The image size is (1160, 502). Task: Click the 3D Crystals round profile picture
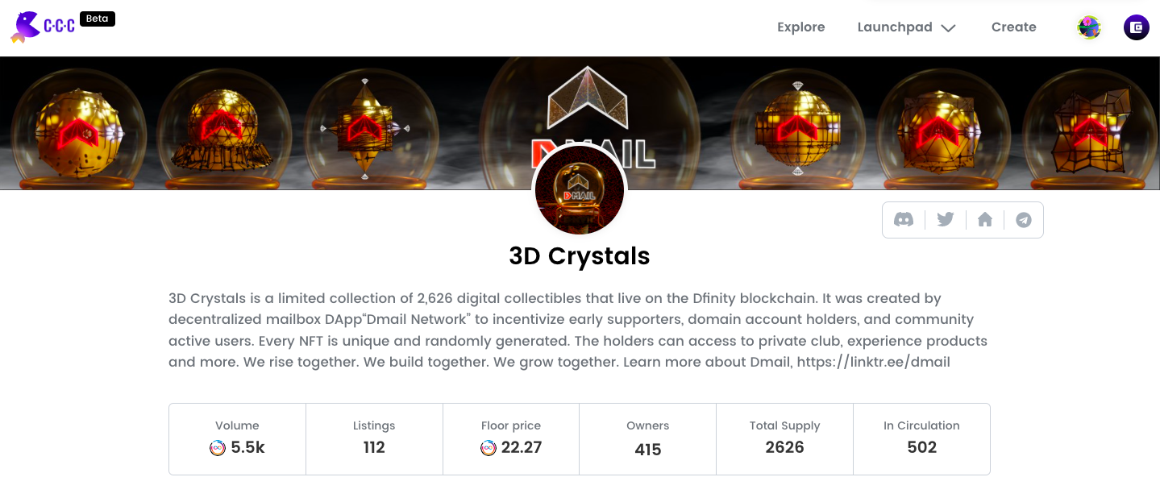tap(580, 191)
